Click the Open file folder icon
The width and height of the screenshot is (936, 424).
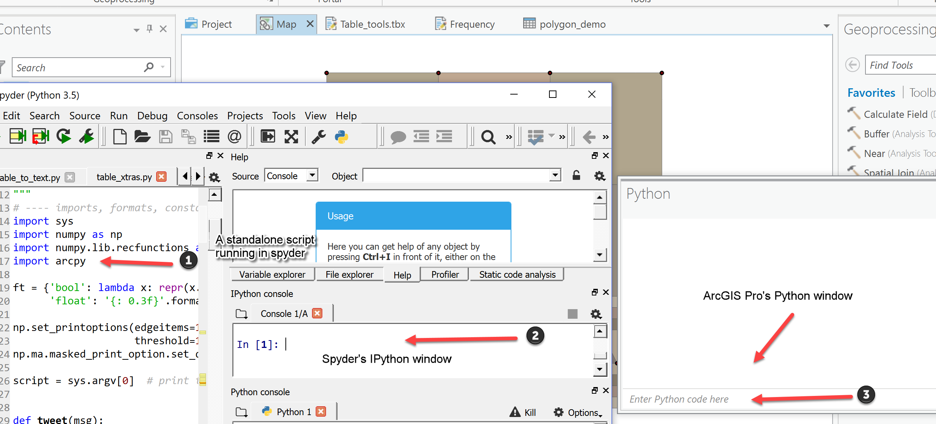[142, 137]
